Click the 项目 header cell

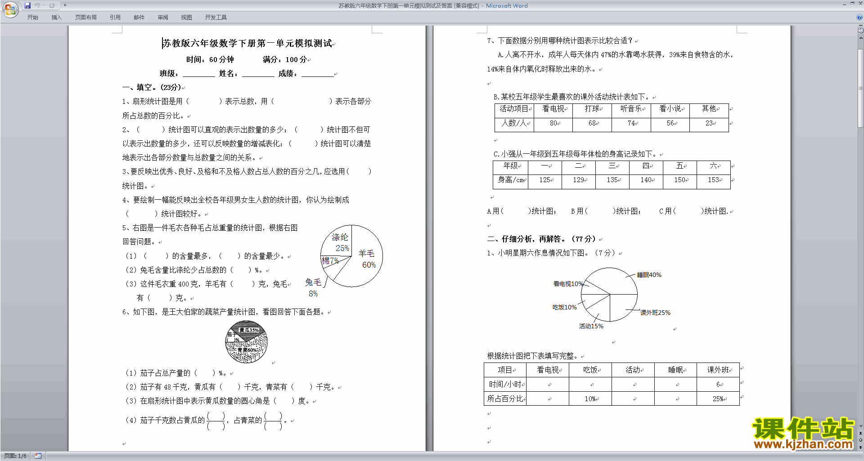(505, 370)
